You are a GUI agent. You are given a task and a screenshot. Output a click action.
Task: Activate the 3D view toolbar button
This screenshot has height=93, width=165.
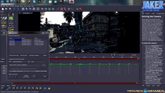pos(27,9)
